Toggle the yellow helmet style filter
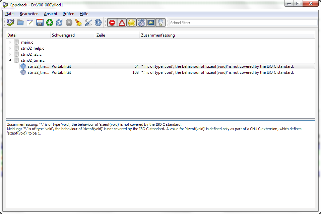The image size is (321, 214). coord(131,22)
